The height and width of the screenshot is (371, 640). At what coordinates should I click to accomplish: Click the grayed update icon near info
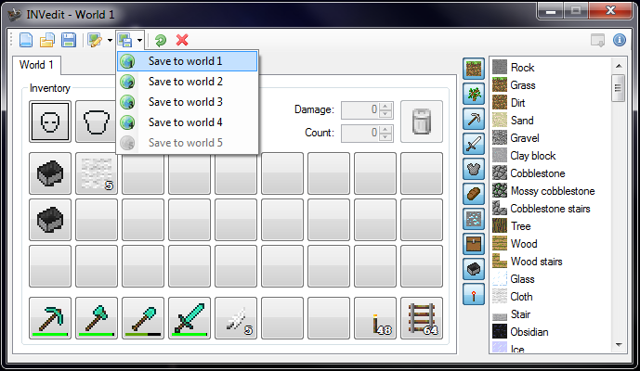[x=598, y=40]
